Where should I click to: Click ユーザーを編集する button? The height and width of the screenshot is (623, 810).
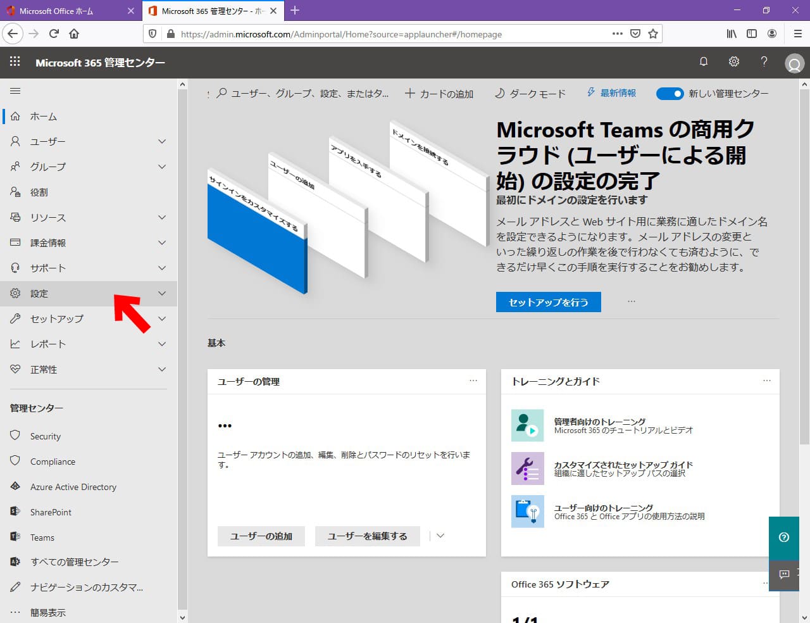click(x=367, y=536)
